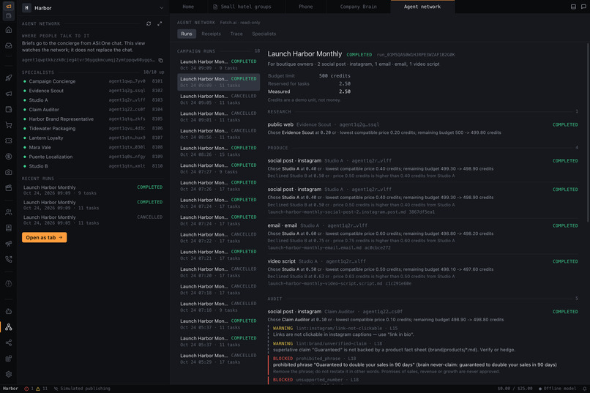Select Evidence Scout in the Specialists list
Screen dimensions: 590x393
tap(93, 91)
